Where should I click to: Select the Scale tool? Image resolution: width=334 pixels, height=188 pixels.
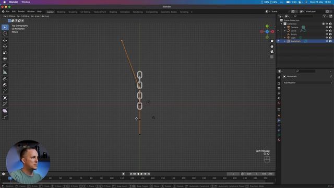5,53
